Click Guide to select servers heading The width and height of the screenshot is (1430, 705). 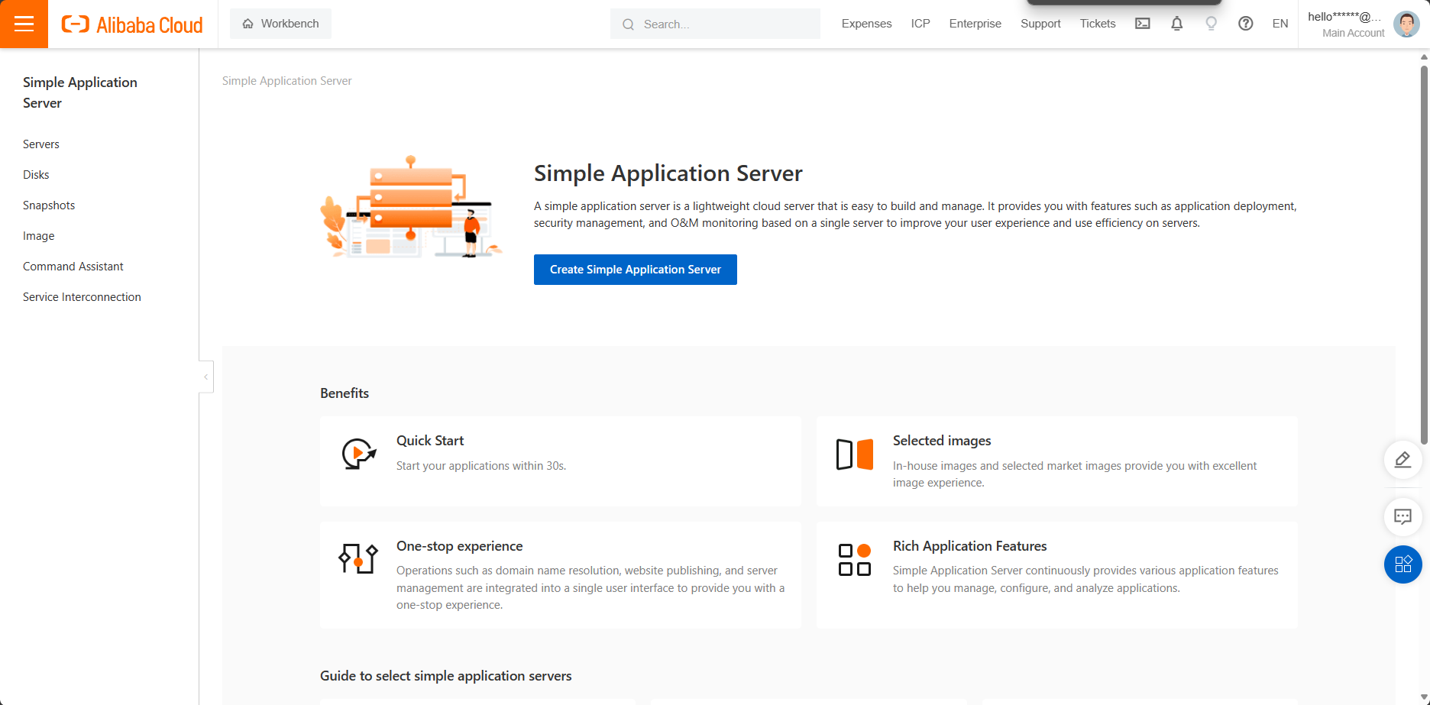click(446, 676)
